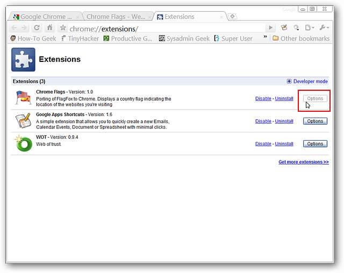
Task: Go to the home page
Action: (49, 28)
